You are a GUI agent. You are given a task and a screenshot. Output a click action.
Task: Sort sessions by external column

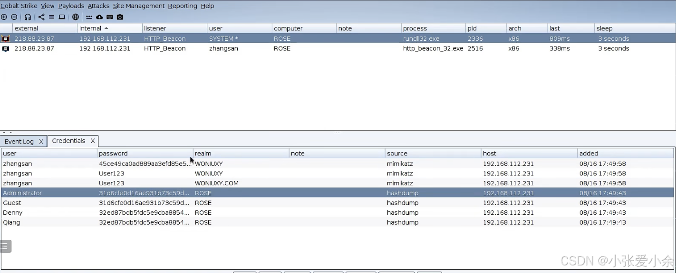click(x=45, y=28)
